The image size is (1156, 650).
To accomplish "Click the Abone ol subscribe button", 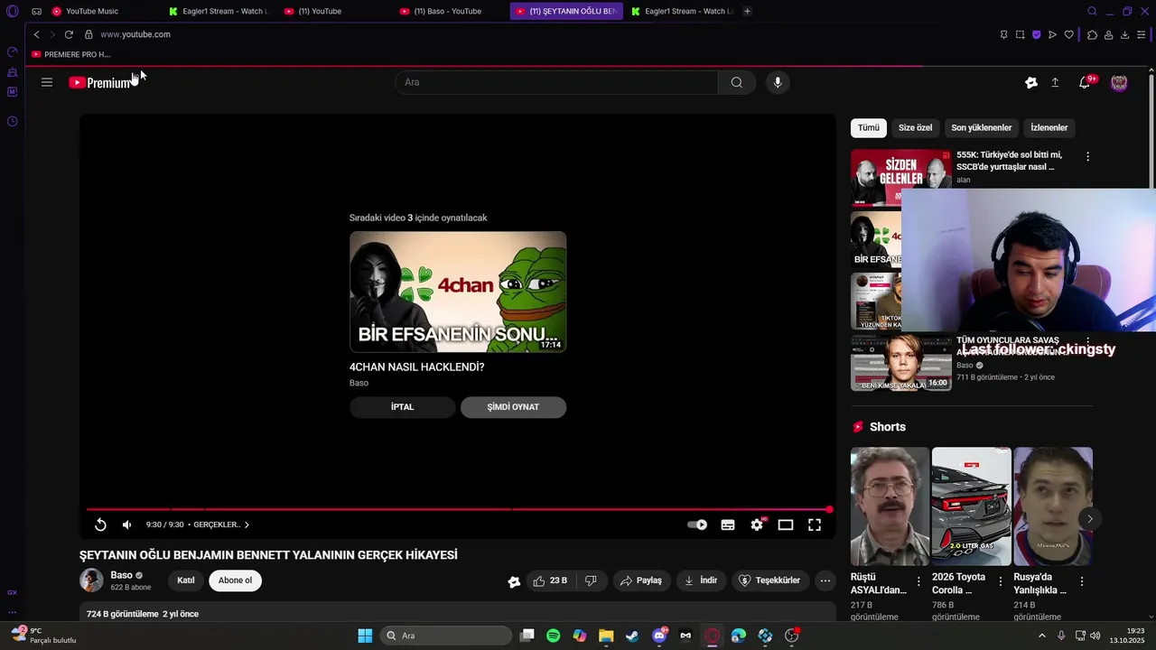I will [x=235, y=580].
